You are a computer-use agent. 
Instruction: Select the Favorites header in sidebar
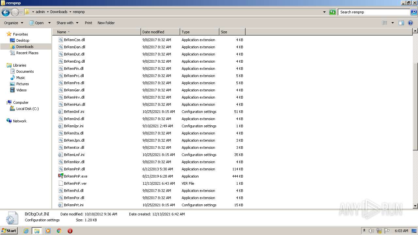(20, 34)
